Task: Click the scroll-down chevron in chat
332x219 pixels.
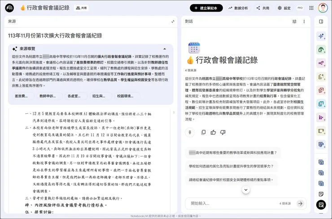Action: click(246, 189)
